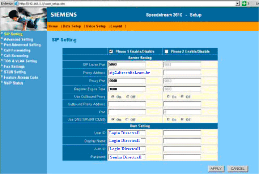
Task: Select Phone 2 Use Outbound Proxy Off
Action: pos(182,96)
